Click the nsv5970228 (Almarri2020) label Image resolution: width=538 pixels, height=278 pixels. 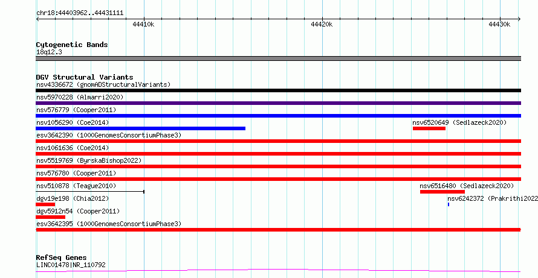(80, 97)
